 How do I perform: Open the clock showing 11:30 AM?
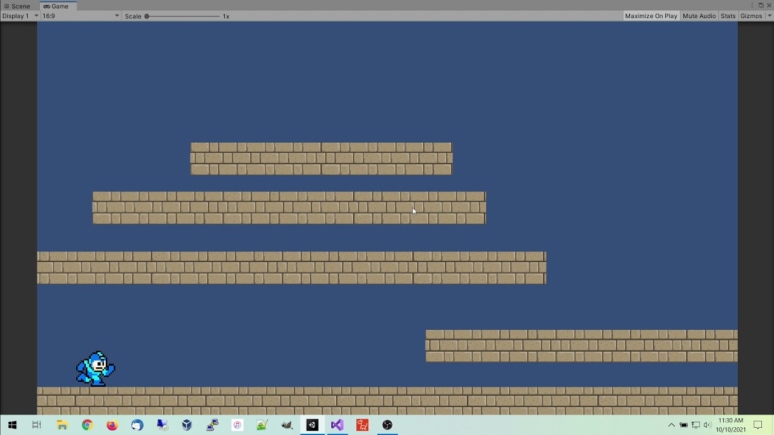click(x=730, y=425)
